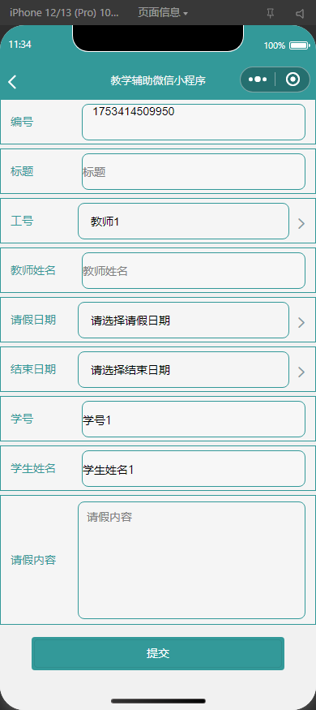Toggle the simulator speaker mute icon
Screen dimensions: 316x710
(300, 14)
